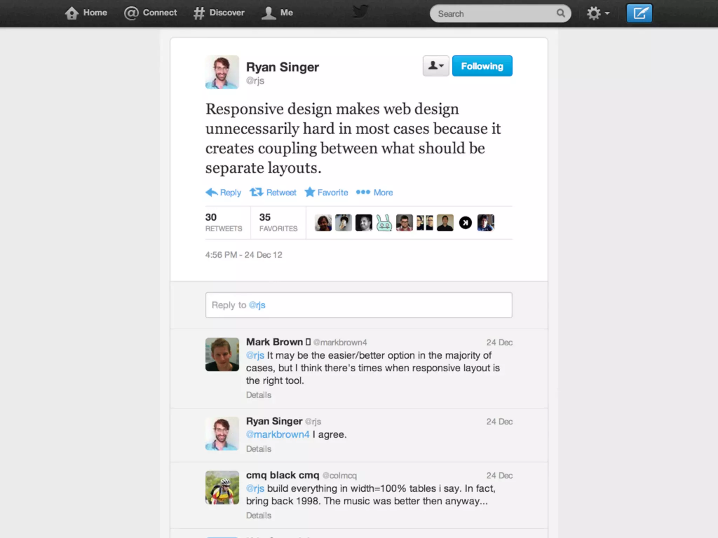This screenshot has height=538, width=718.
Task: Expand the More options menu
Action: coord(374,192)
